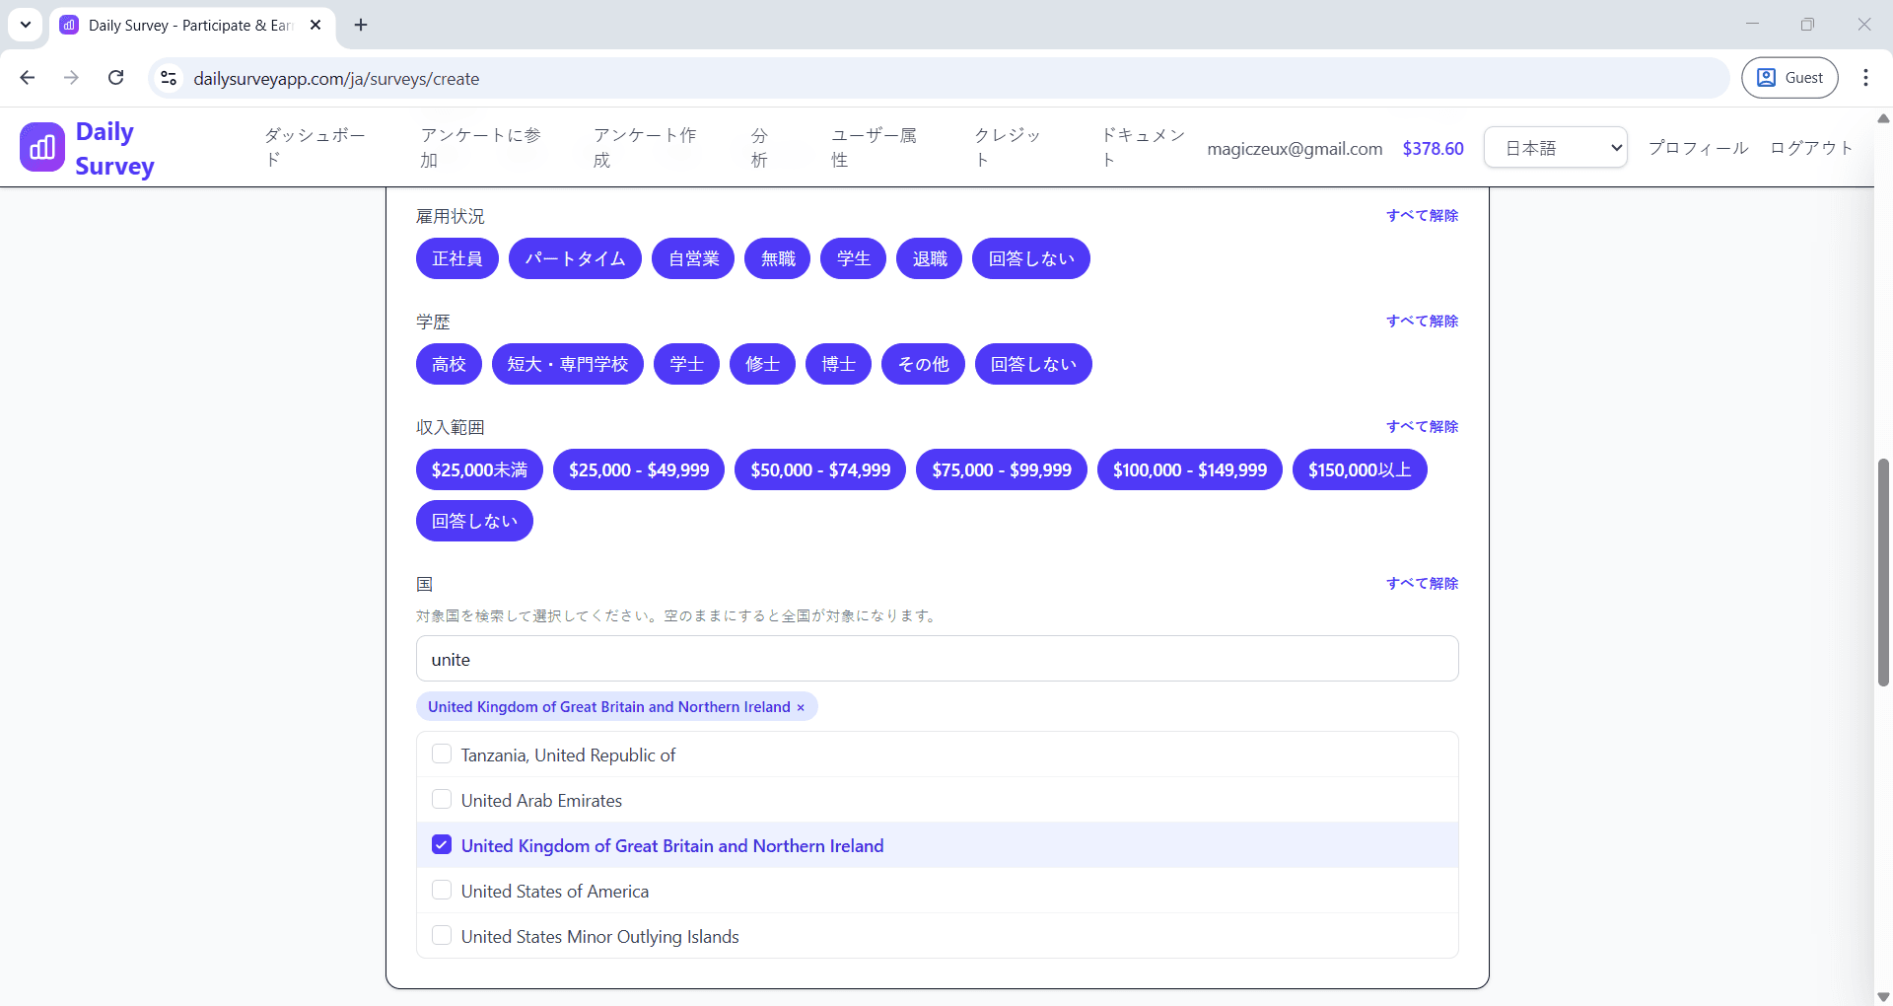Switch to the 分析 navigation item

(757, 147)
